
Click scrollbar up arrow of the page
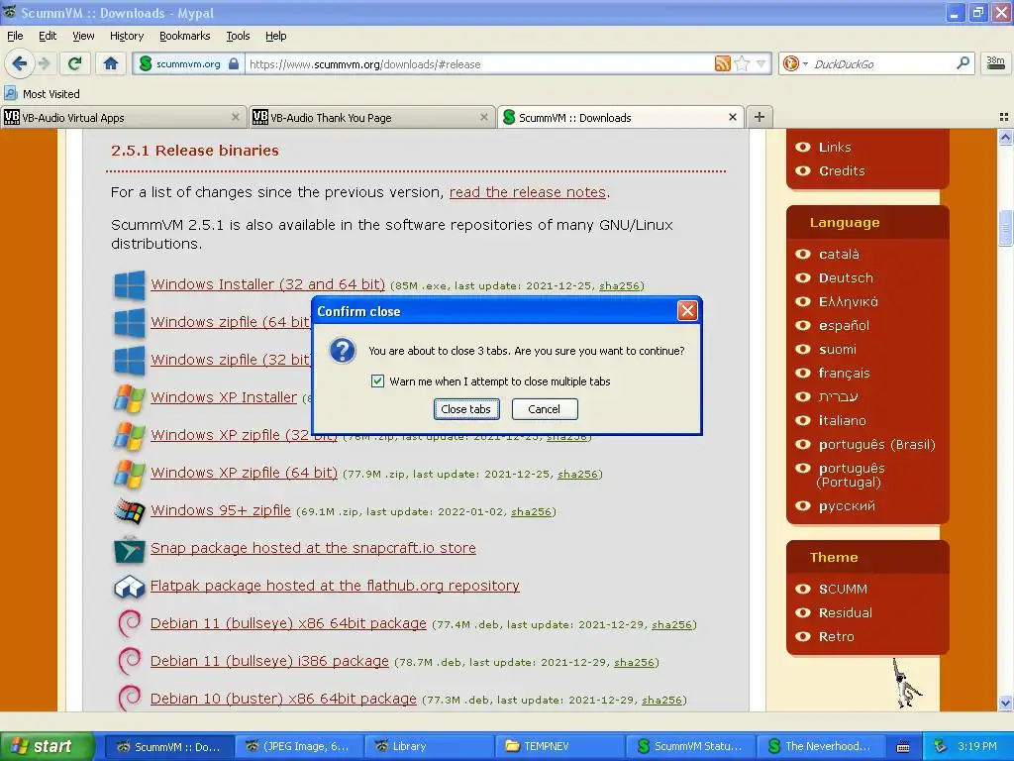coord(1005,137)
